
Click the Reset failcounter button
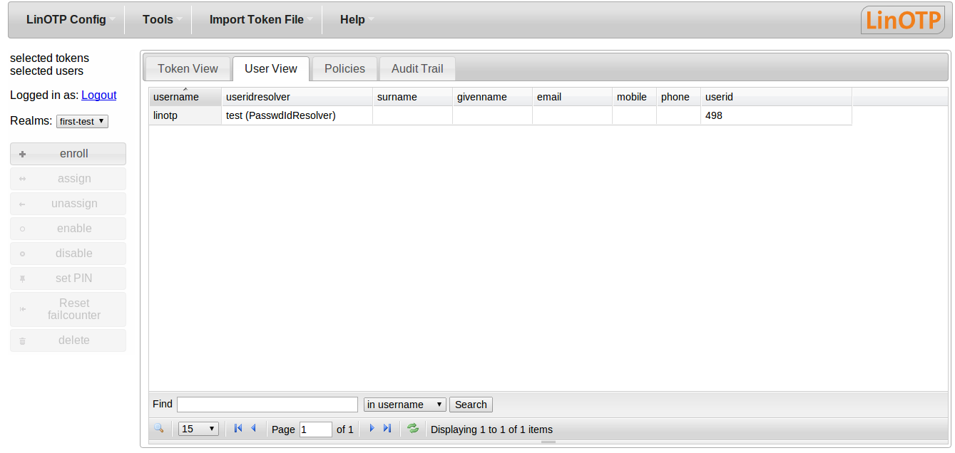click(x=68, y=309)
